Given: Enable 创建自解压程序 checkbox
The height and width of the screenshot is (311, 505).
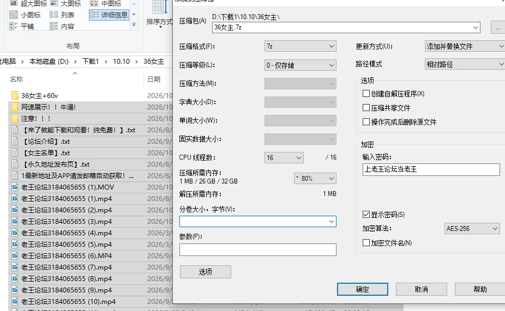Looking at the screenshot, I should [x=366, y=94].
